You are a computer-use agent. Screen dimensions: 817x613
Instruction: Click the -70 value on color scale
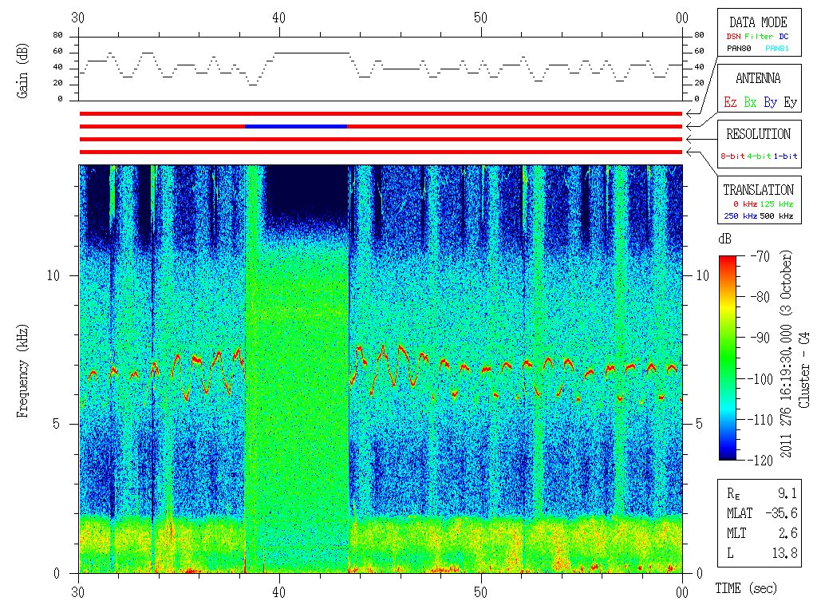click(x=760, y=256)
